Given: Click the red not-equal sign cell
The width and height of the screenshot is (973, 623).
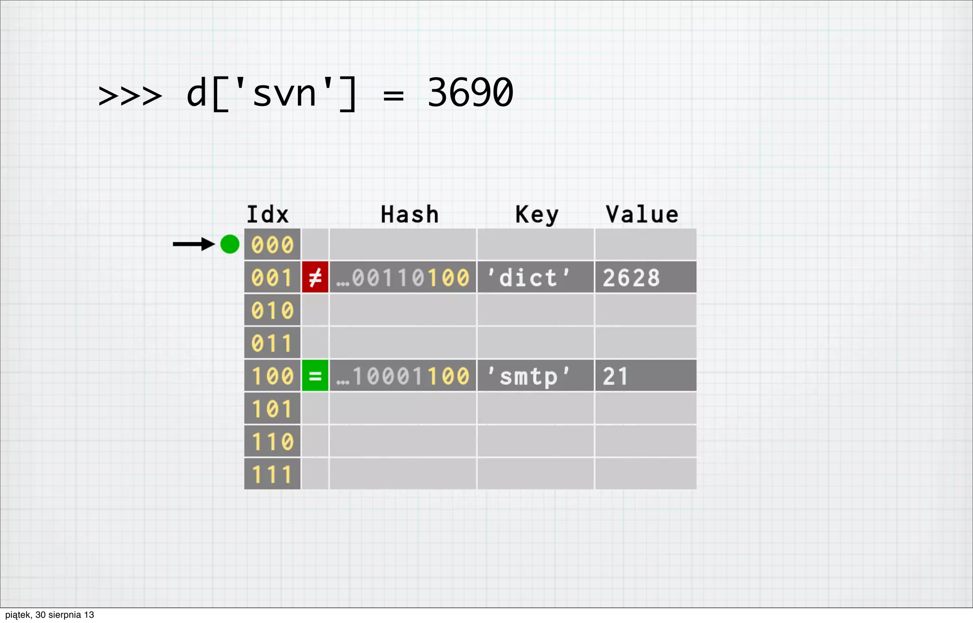Looking at the screenshot, I should click(315, 277).
